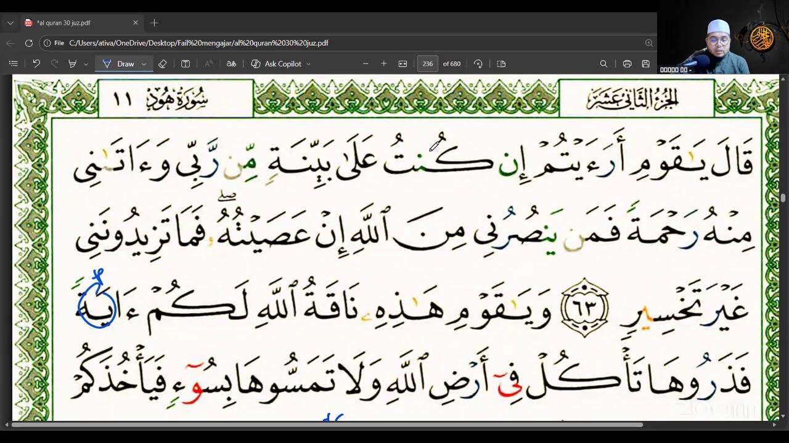
Task: Zoom out with the minus button
Action: (x=366, y=64)
